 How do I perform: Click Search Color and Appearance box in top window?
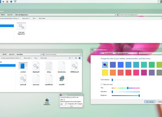(141, 15)
